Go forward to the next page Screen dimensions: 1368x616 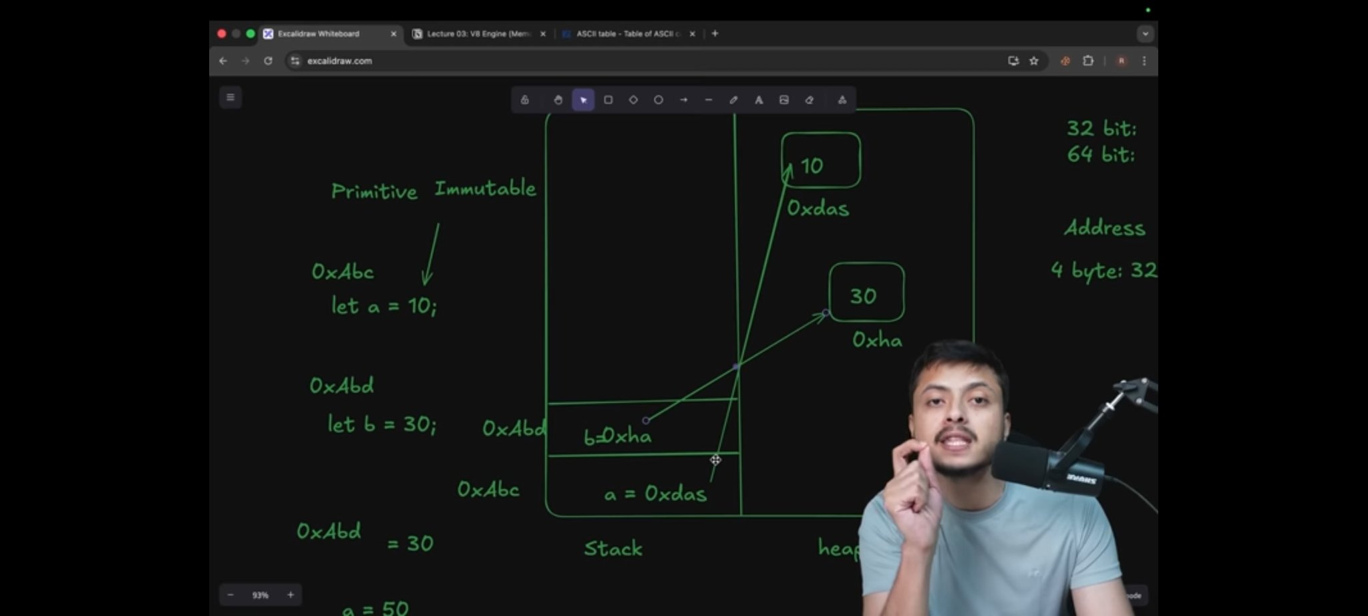(245, 61)
